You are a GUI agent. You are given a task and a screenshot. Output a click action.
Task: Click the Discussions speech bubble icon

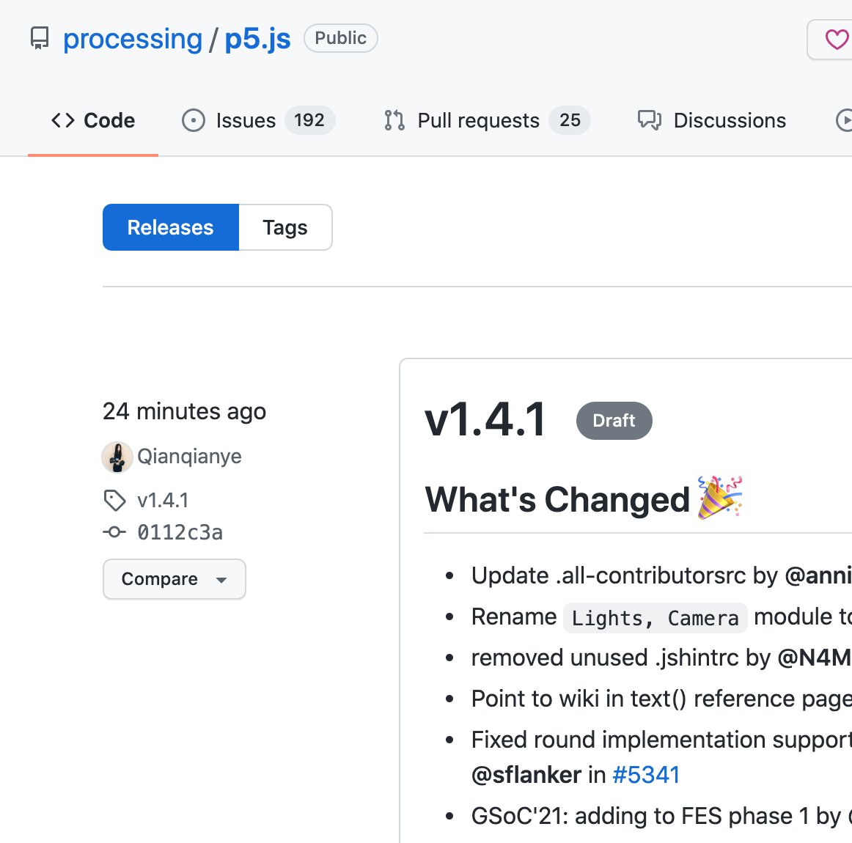(x=650, y=120)
